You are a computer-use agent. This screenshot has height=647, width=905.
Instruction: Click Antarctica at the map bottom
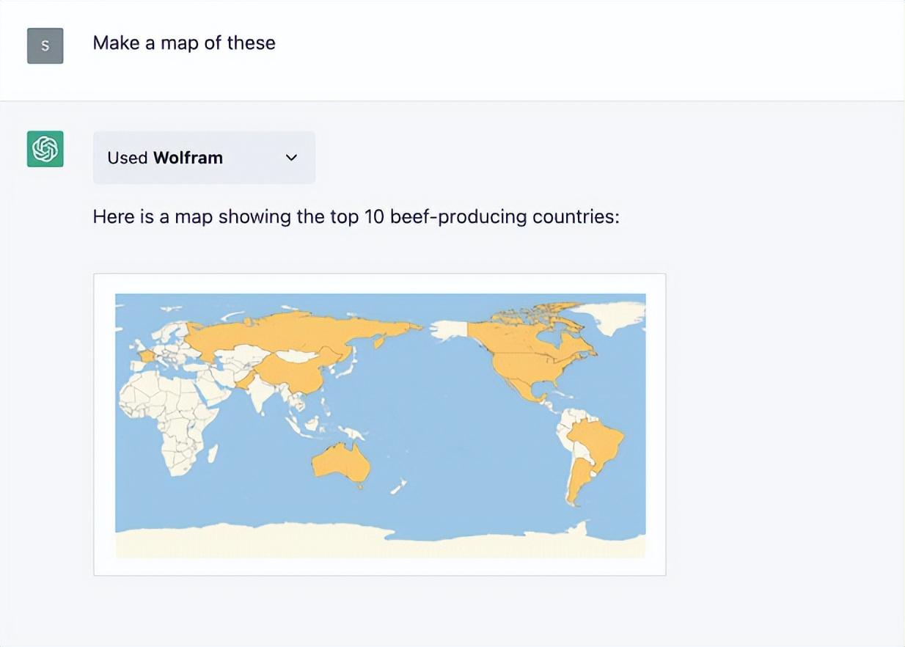click(380, 541)
